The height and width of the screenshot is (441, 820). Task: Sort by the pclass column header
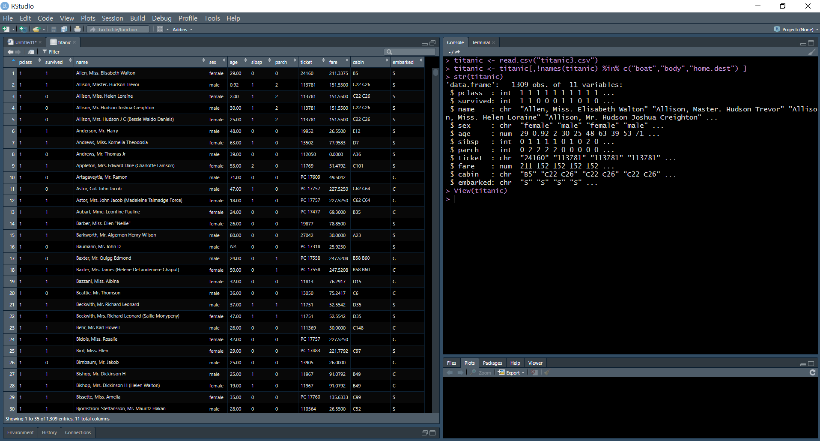(x=29, y=62)
